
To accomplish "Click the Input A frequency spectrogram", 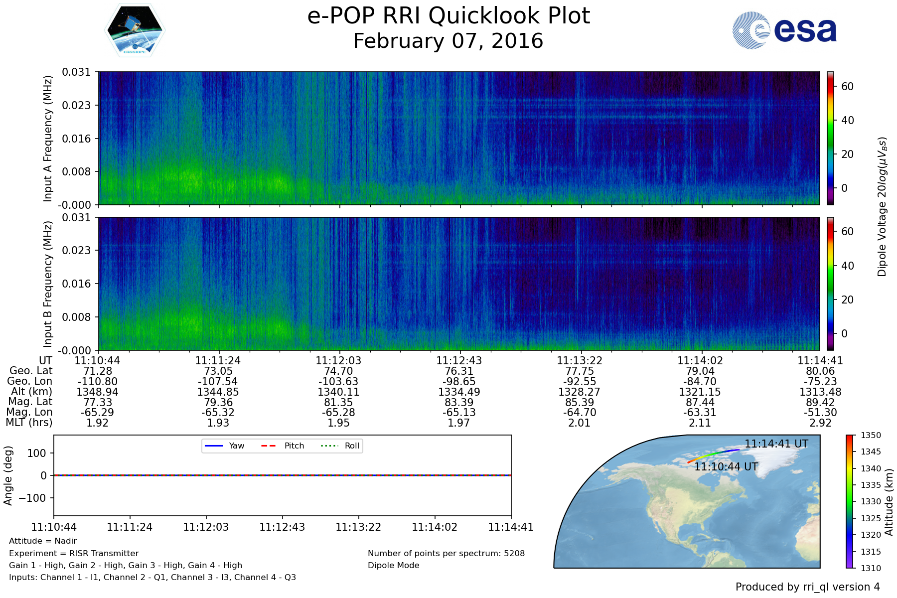I will 458,138.
